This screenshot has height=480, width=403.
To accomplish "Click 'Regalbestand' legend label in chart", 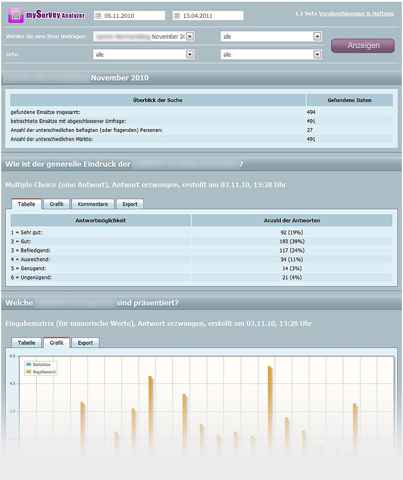I will (x=44, y=372).
